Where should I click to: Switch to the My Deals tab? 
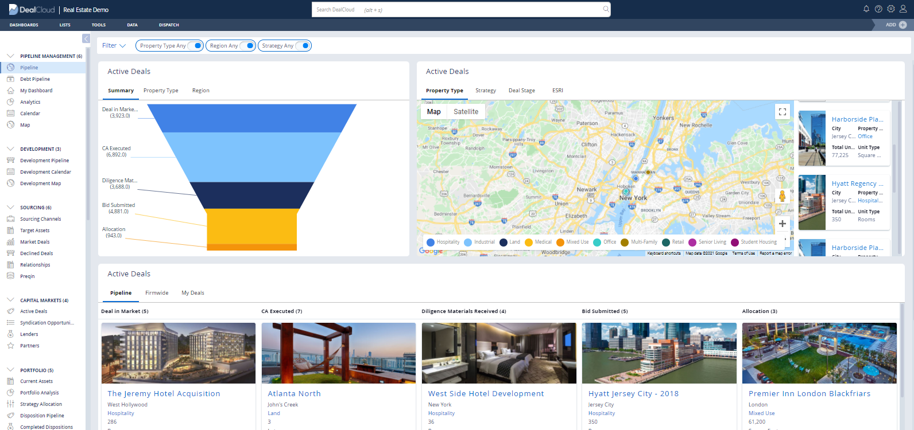pyautogui.click(x=193, y=293)
